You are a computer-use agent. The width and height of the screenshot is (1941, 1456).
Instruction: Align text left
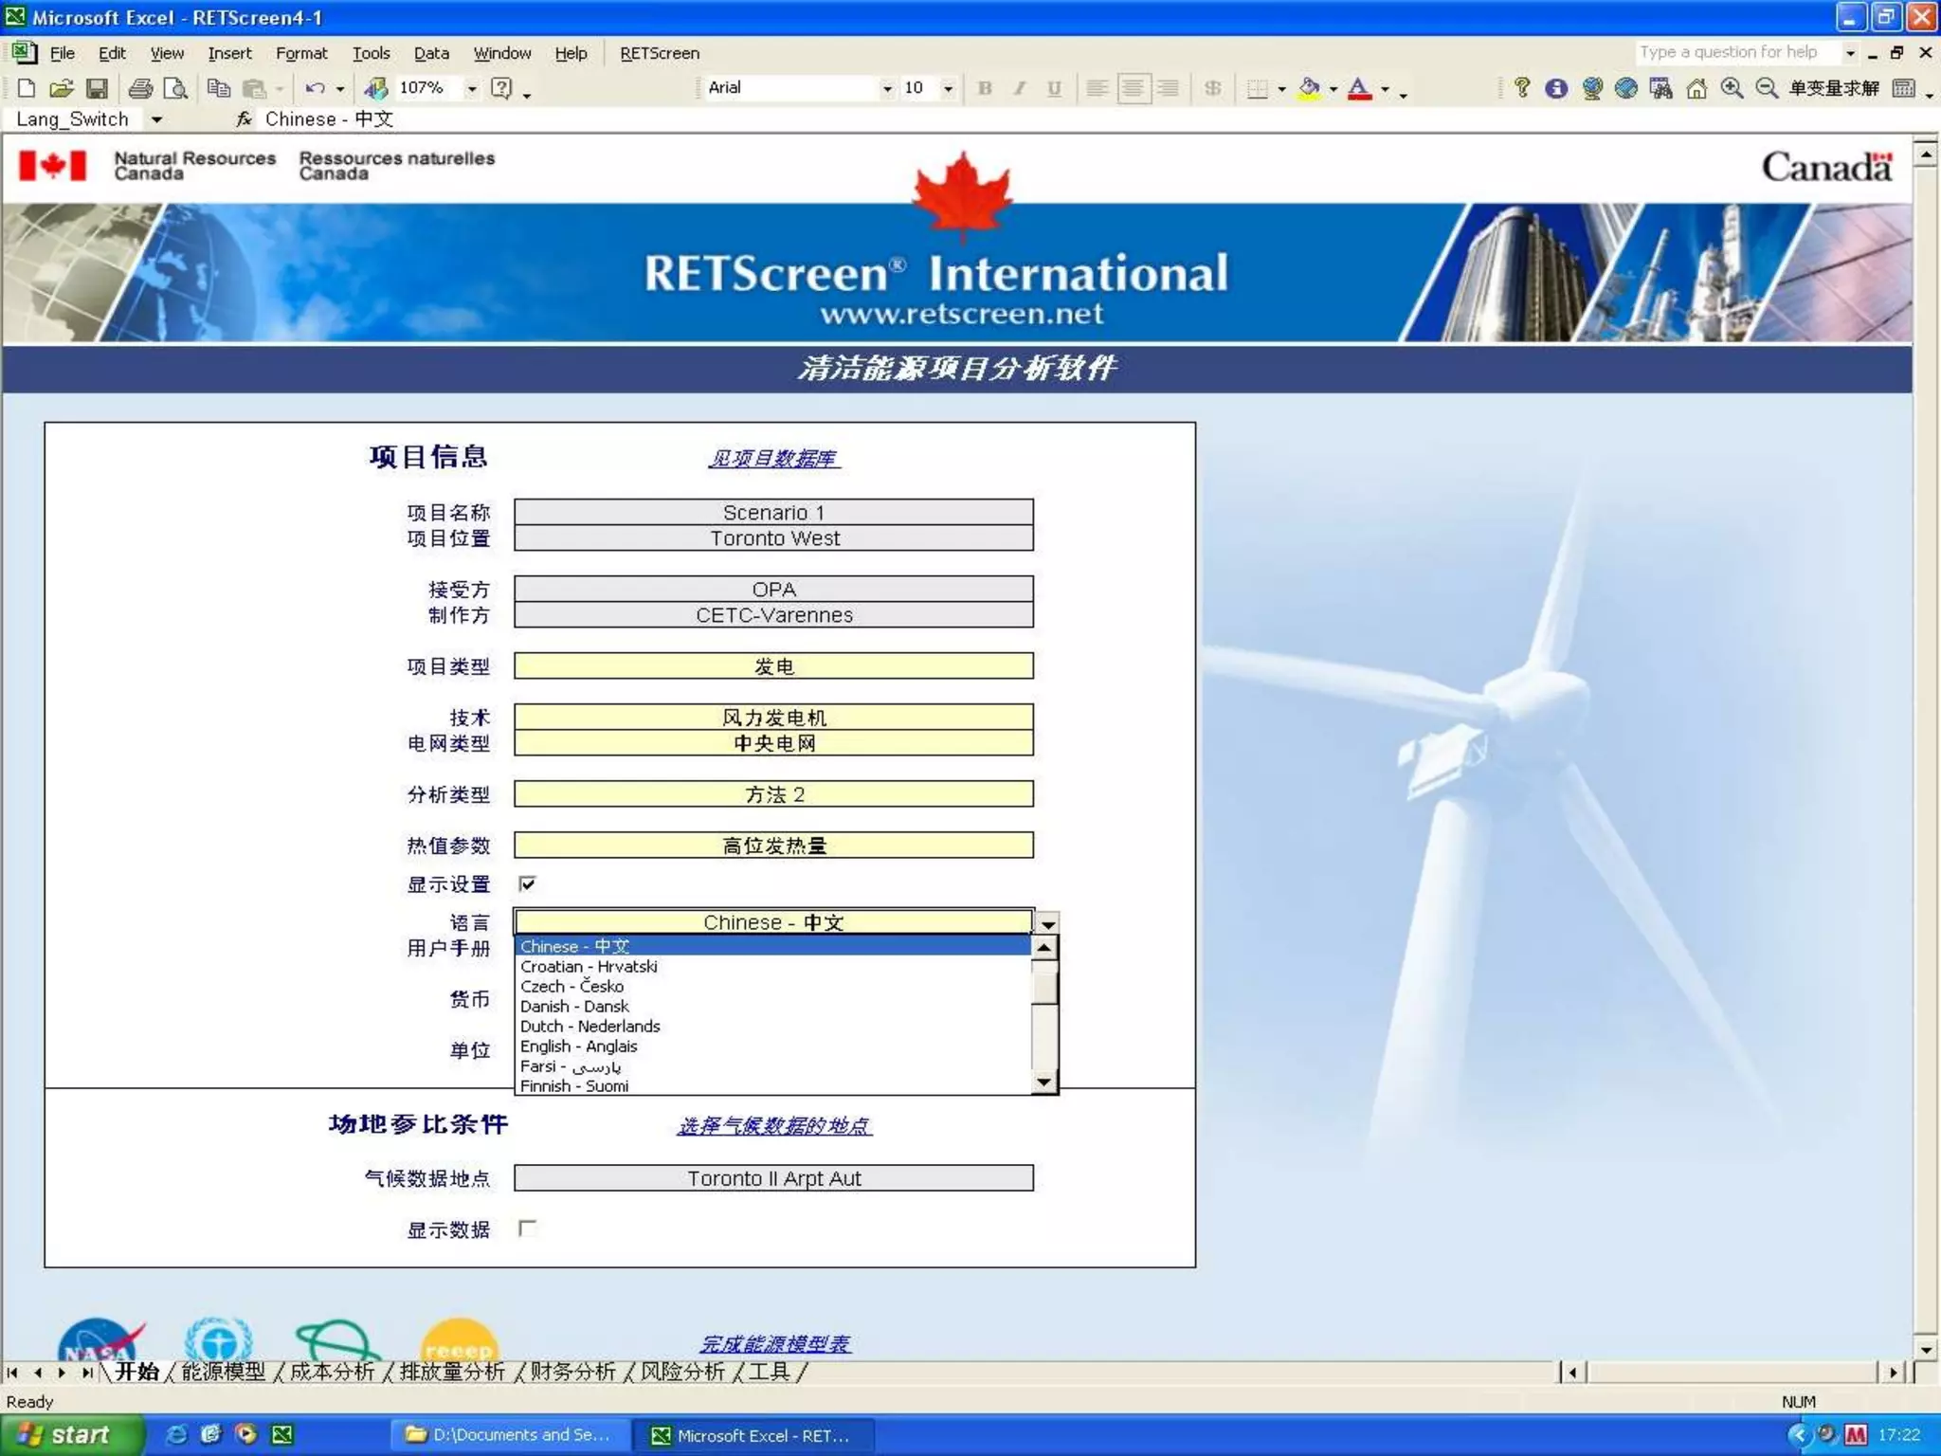1097,88
